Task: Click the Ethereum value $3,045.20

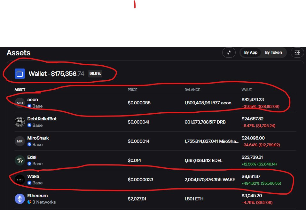Action: coord(252,196)
